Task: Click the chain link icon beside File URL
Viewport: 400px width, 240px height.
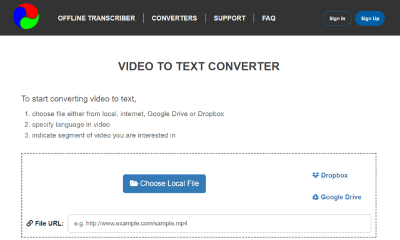Action: (x=29, y=223)
